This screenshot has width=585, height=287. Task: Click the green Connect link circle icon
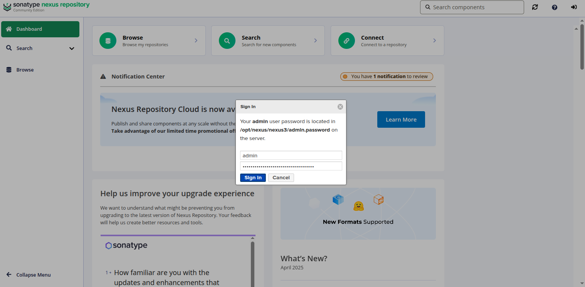click(346, 41)
